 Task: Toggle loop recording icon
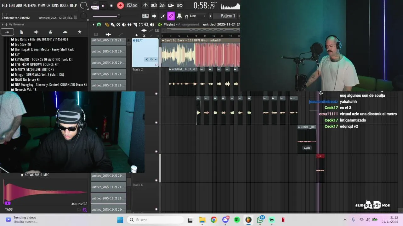[x=179, y=5]
